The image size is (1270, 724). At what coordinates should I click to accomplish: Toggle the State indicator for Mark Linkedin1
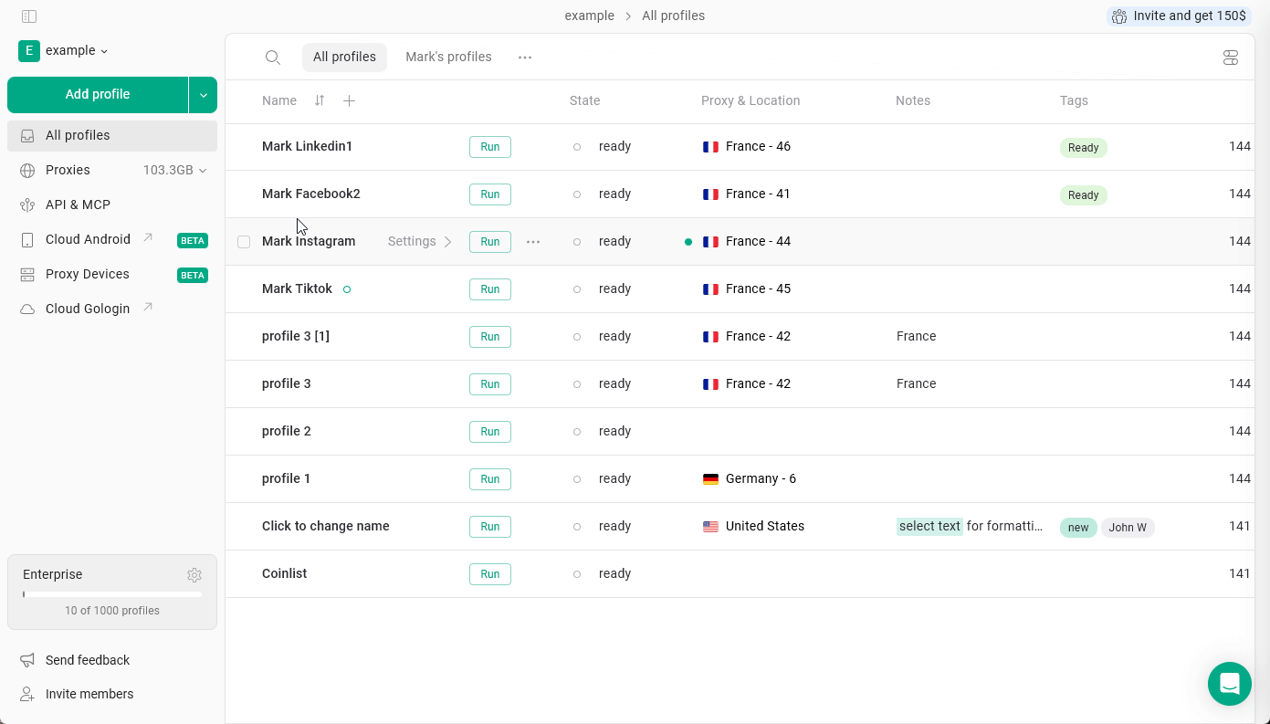pos(577,146)
